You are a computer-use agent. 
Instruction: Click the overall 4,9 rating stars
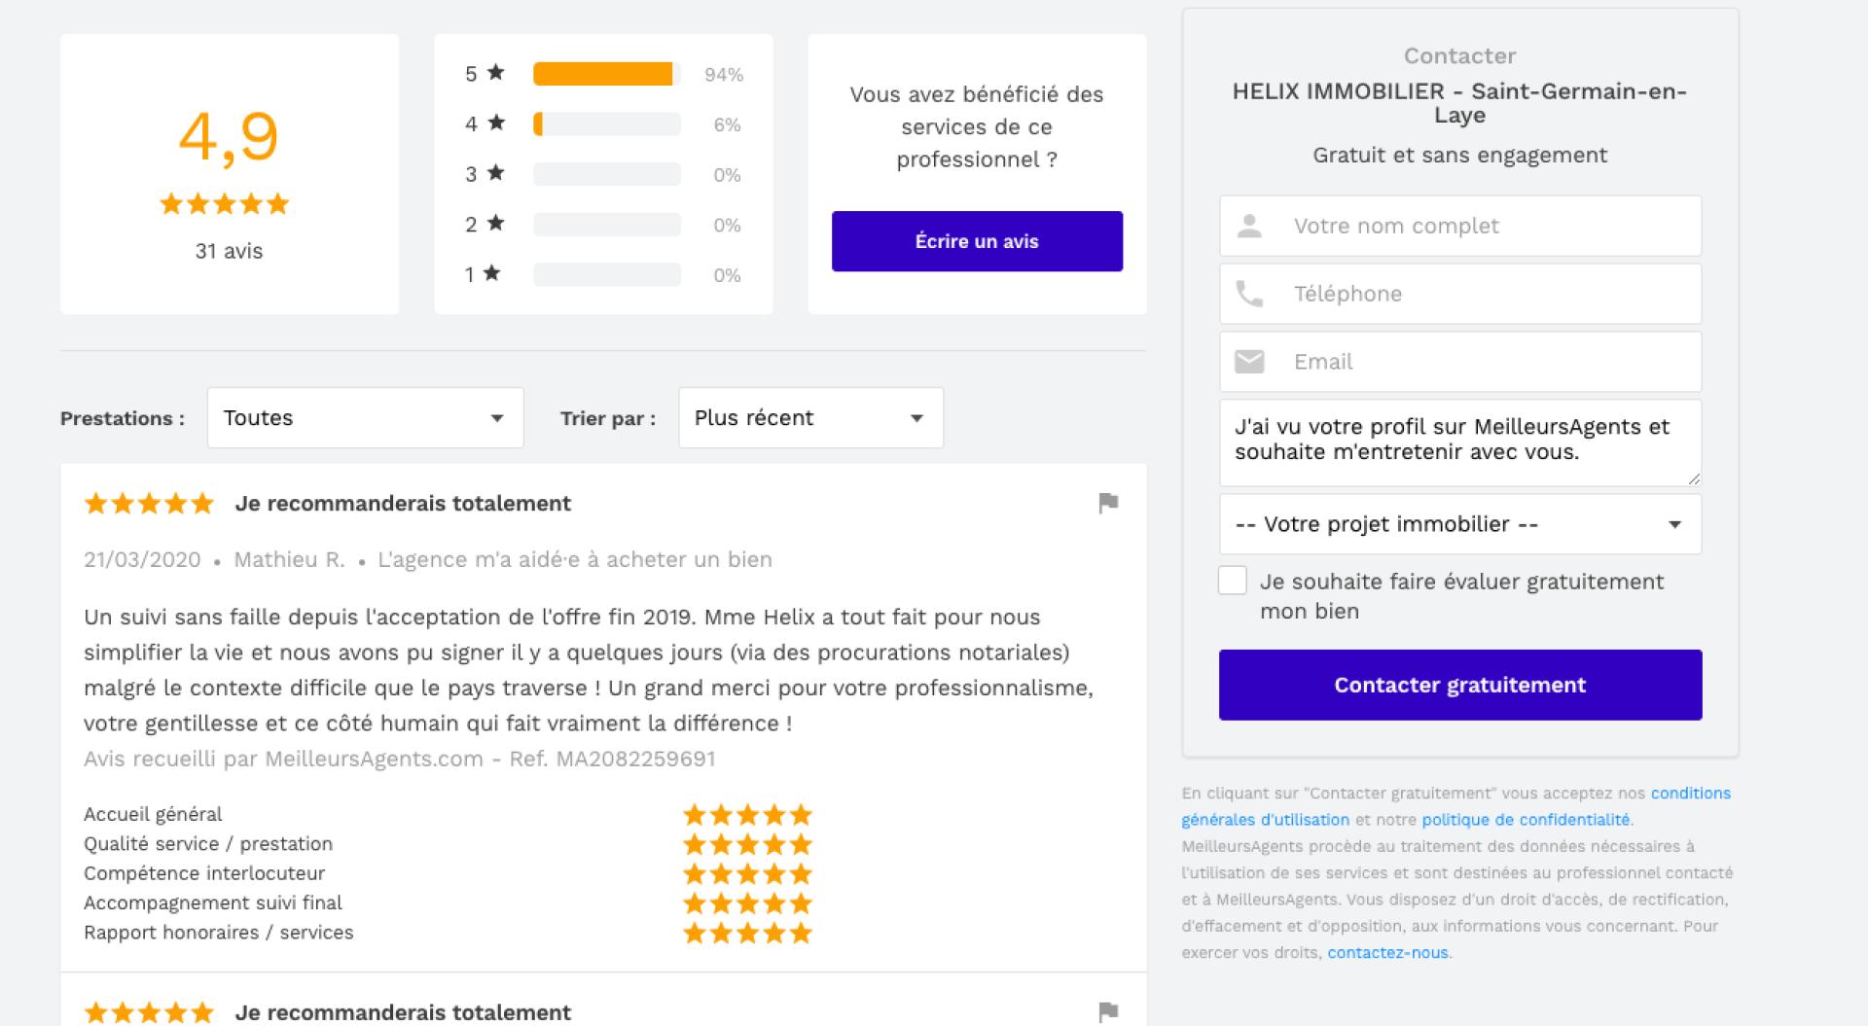pos(225,204)
